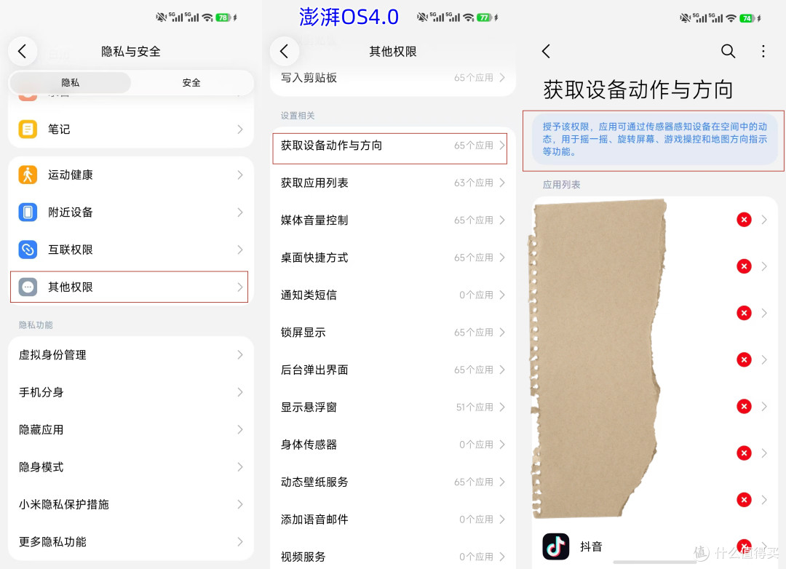The image size is (786, 569).
Task: Click the 附近设备 blue icon
Action: click(28, 212)
